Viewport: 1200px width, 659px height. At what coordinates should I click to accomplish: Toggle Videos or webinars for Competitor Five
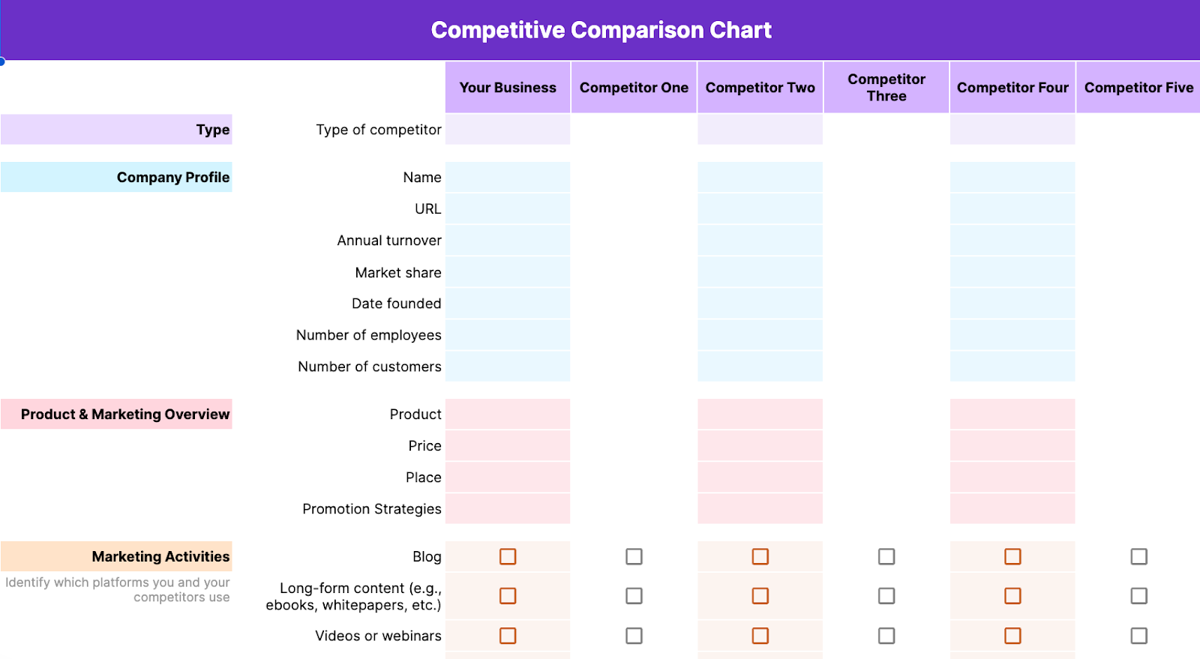1138,636
